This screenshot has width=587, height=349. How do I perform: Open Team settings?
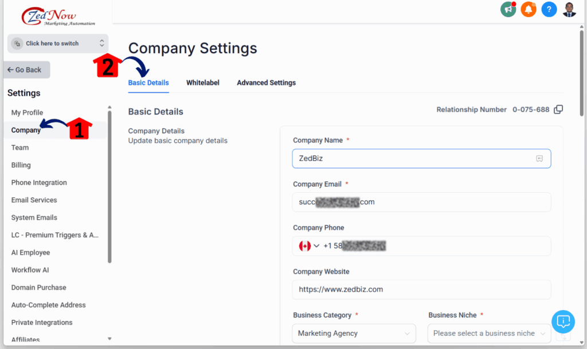pyautogui.click(x=20, y=148)
